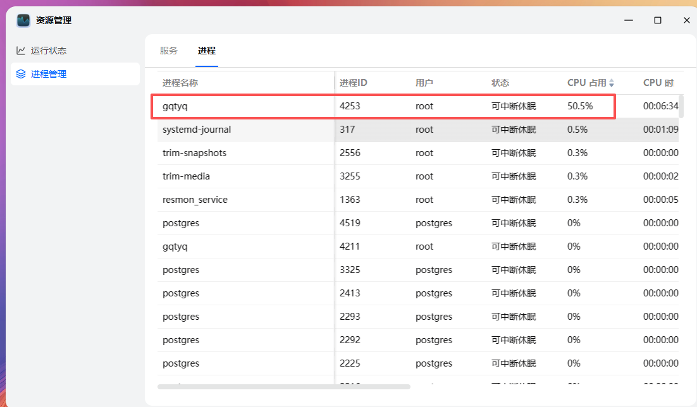The image size is (697, 407).
Task: Select the postgres process with ID 2292
Action: [x=418, y=340]
